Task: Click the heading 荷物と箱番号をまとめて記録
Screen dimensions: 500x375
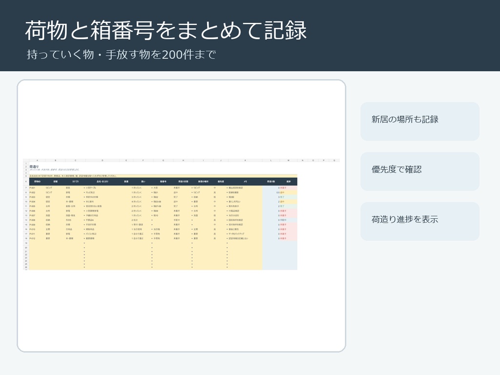Action: click(x=166, y=31)
